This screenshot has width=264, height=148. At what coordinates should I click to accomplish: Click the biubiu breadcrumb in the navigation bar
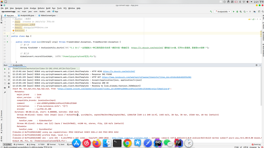tap(42, 11)
